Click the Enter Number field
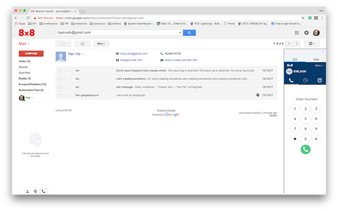 pos(306,99)
